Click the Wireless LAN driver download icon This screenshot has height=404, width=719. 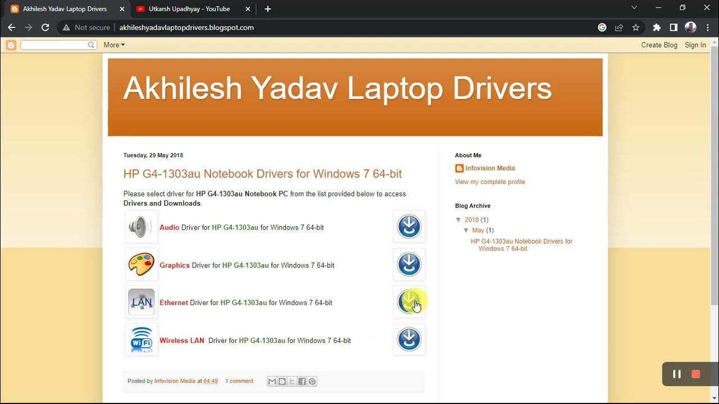point(409,339)
